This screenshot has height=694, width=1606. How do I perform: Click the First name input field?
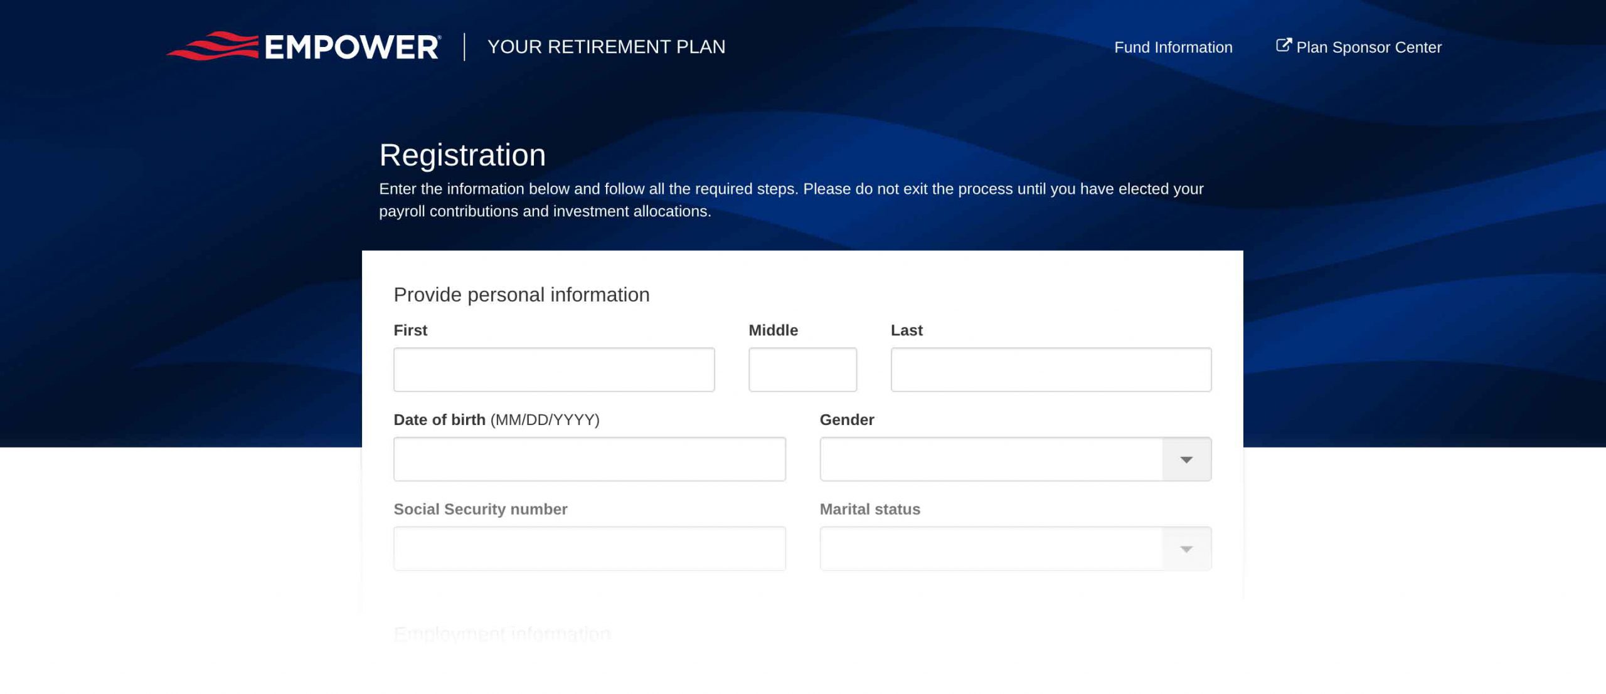(x=553, y=369)
